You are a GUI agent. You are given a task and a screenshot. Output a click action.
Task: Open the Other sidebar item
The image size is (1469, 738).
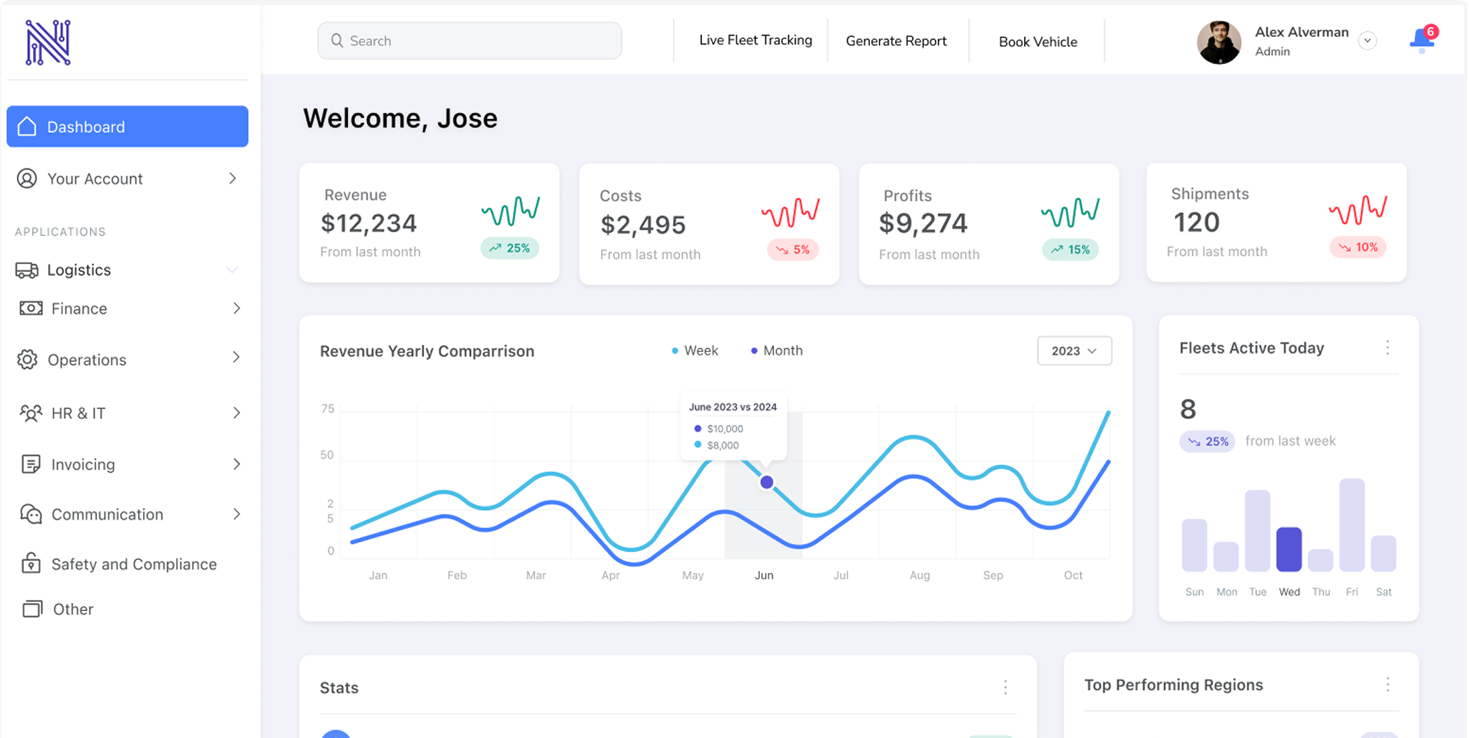(x=73, y=609)
